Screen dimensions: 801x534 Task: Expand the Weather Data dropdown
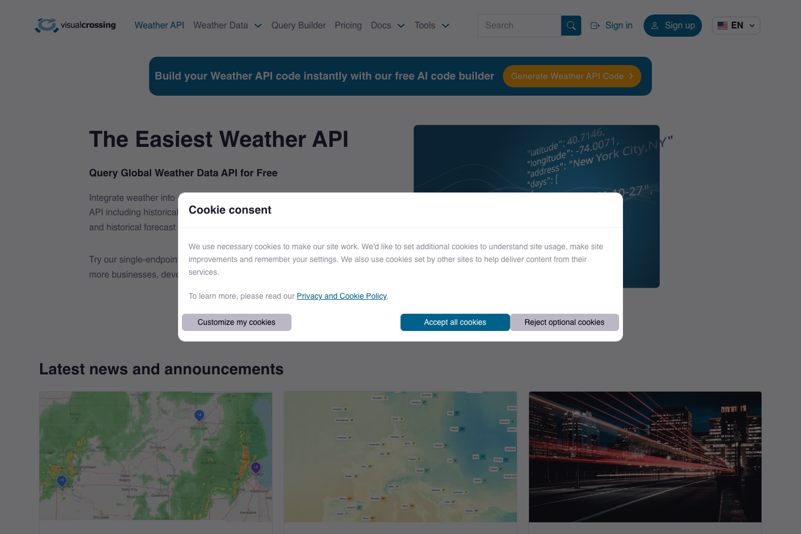tap(228, 25)
